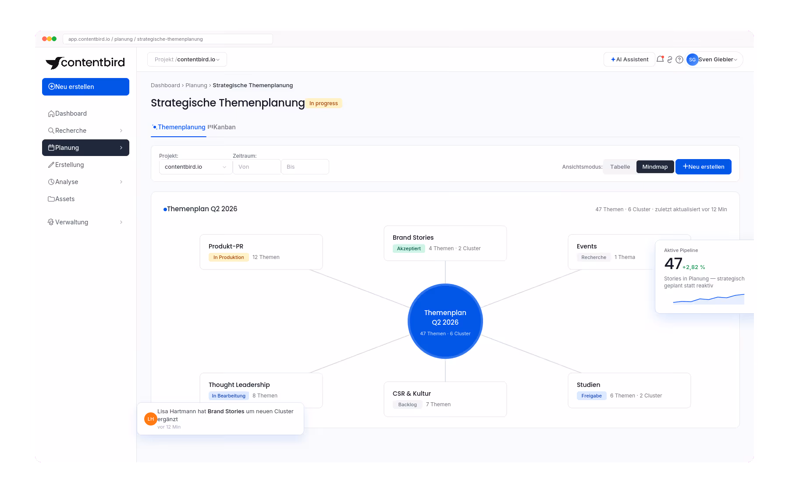Image resolution: width=789 pixels, height=493 pixels.
Task: Open the Sven Giebler user menu chevron
Action: (736, 60)
